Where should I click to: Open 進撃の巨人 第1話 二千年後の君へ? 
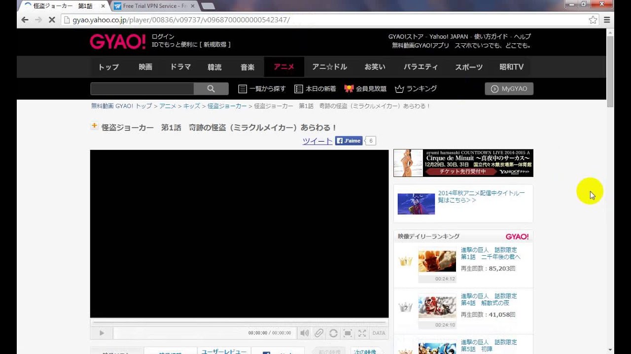coord(491,253)
